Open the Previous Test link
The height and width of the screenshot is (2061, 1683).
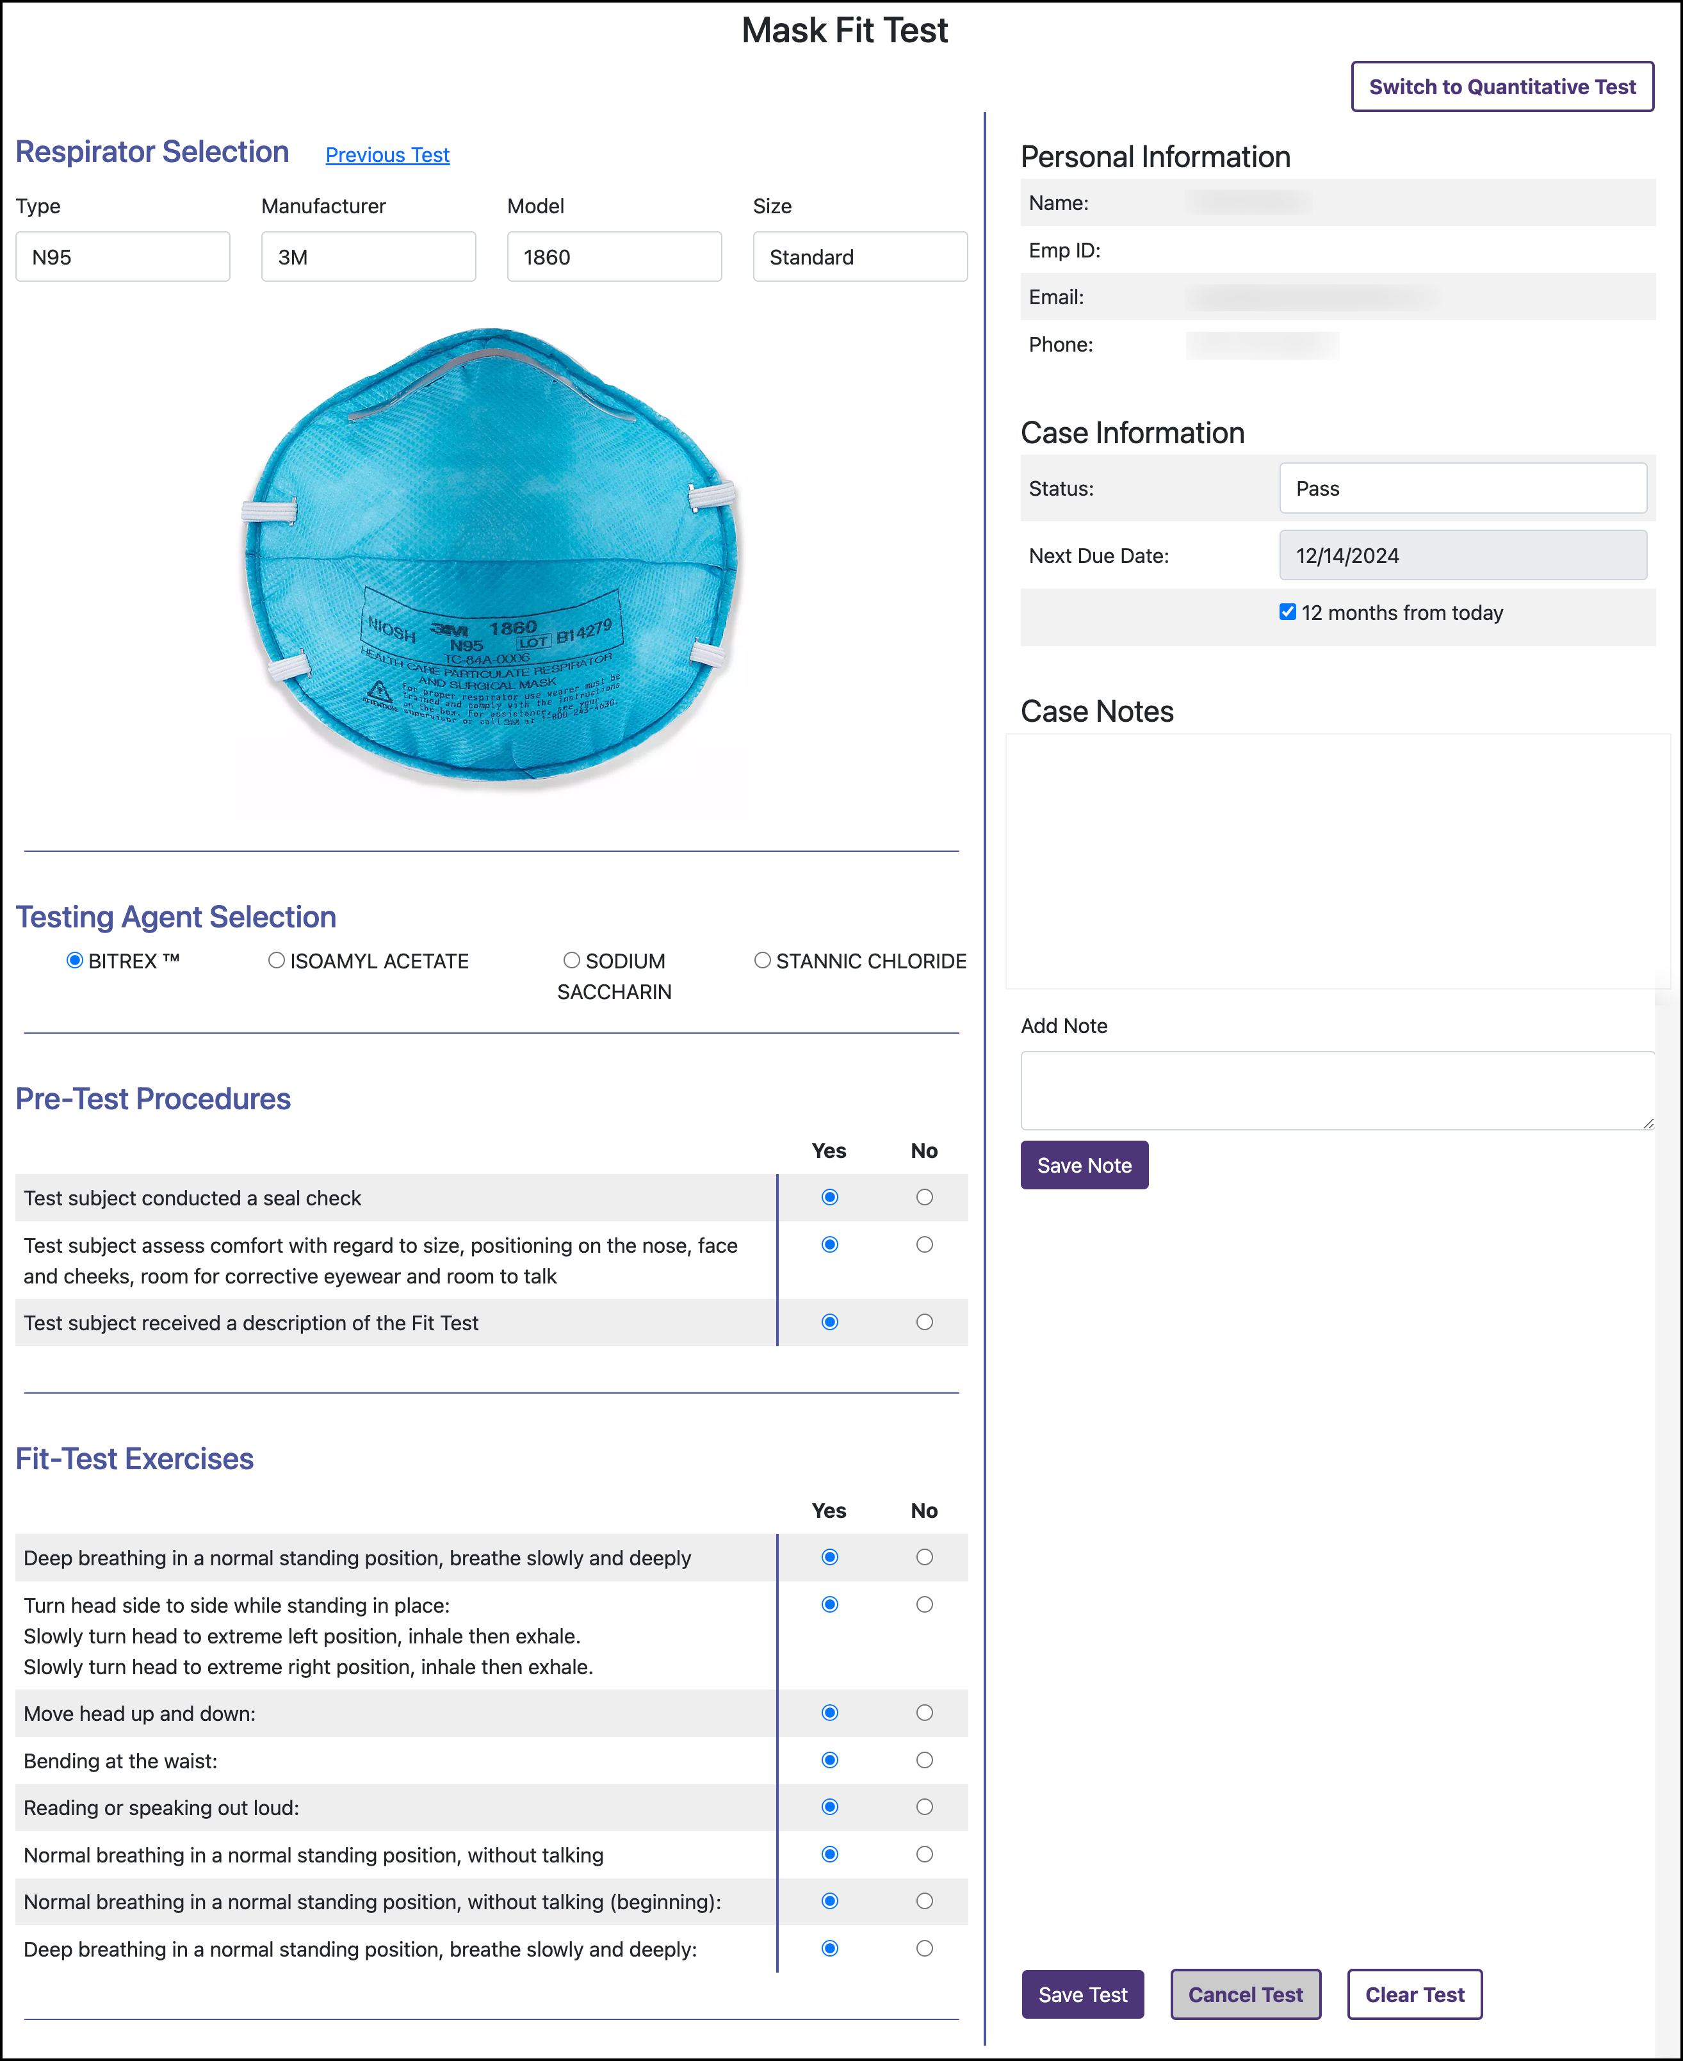tap(387, 155)
